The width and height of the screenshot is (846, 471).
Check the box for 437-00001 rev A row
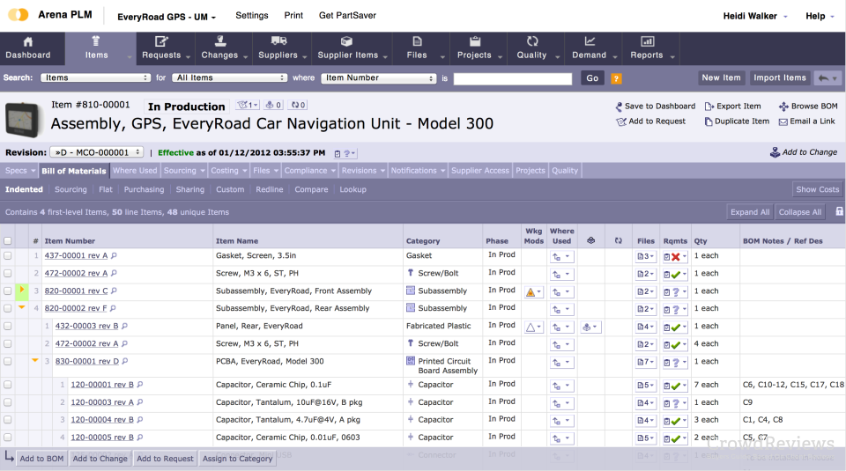pos(8,256)
